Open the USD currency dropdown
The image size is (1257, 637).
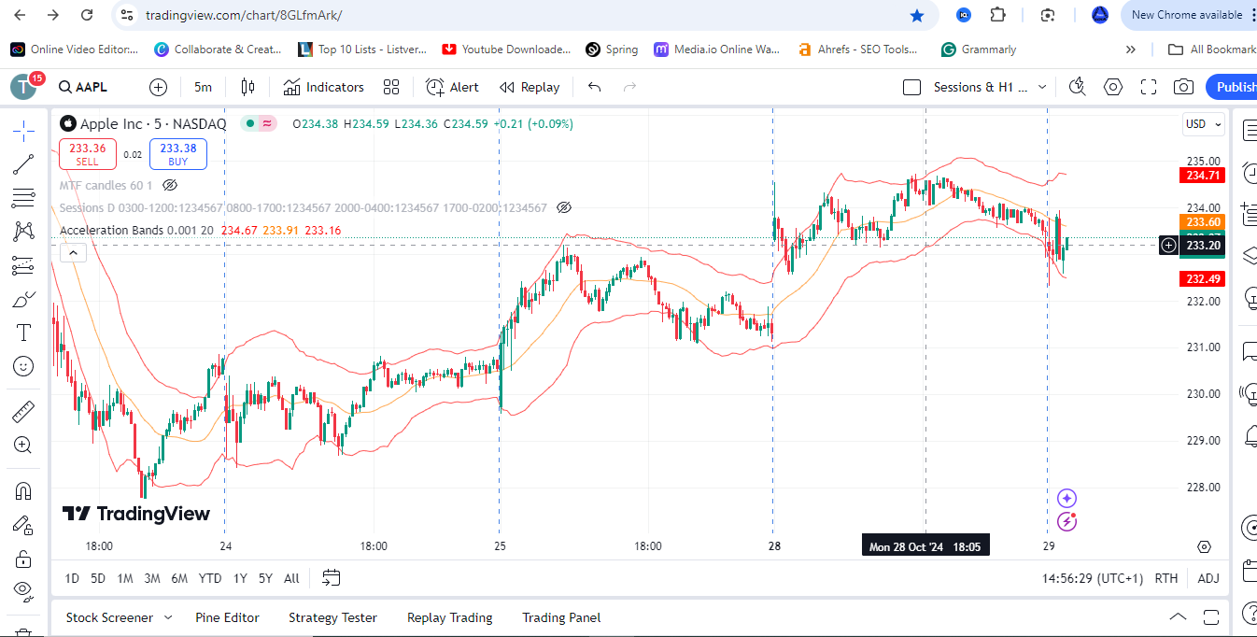pyautogui.click(x=1203, y=124)
